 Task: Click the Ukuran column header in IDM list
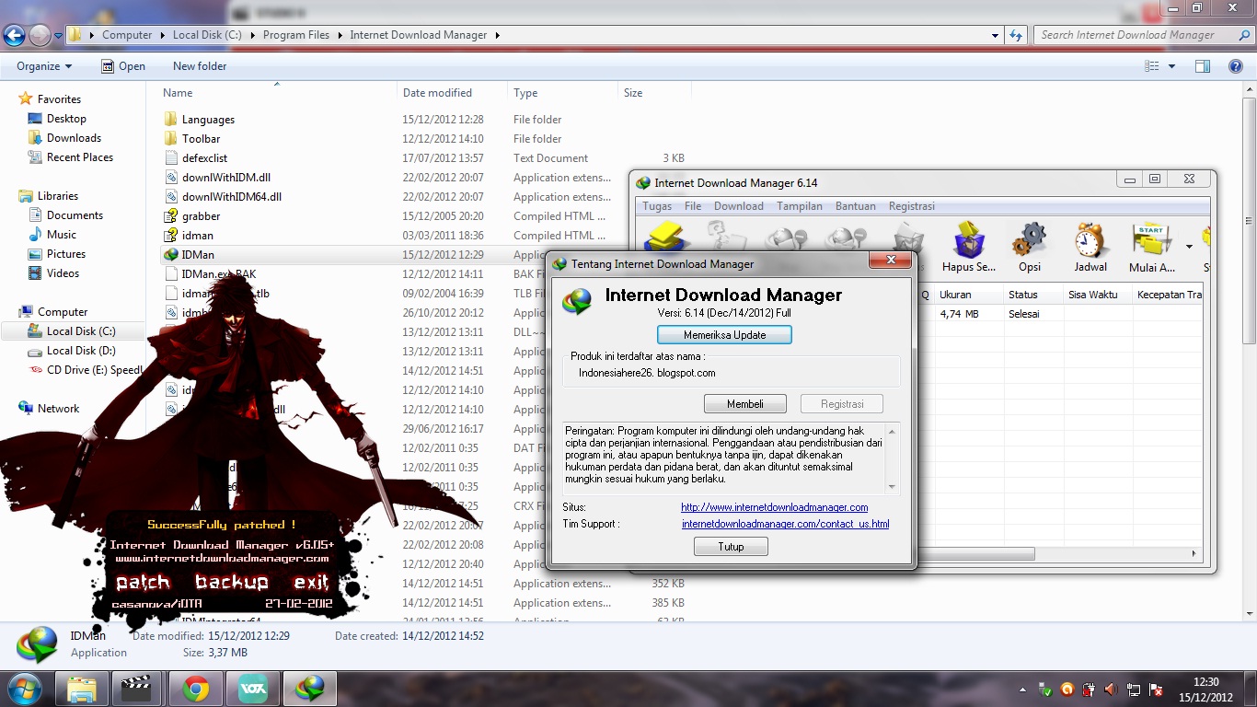pyautogui.click(x=968, y=295)
